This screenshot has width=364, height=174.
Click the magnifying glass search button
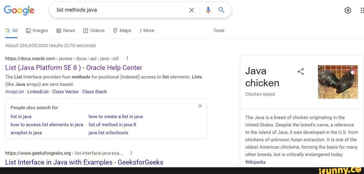[x=221, y=10]
